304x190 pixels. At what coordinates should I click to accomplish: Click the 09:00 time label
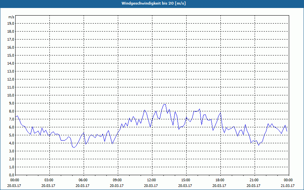click(118, 180)
